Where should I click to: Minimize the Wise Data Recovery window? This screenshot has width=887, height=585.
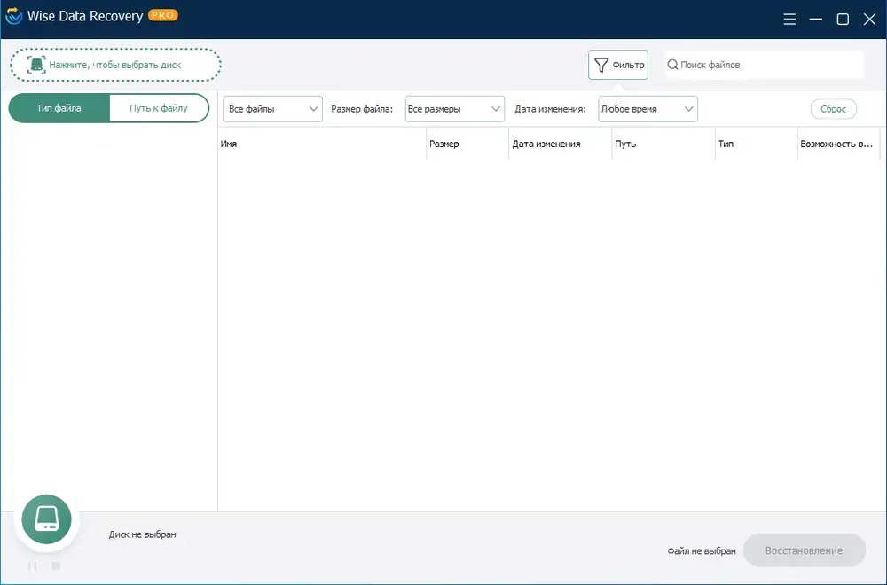tap(816, 19)
